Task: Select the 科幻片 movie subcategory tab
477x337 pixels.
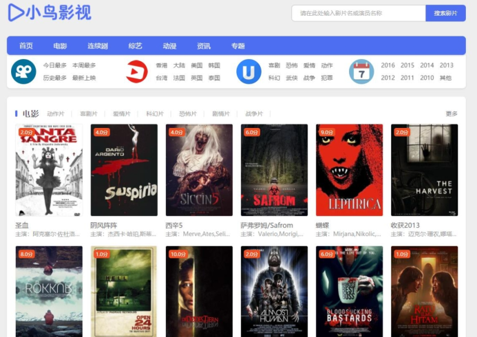Action: [155, 113]
